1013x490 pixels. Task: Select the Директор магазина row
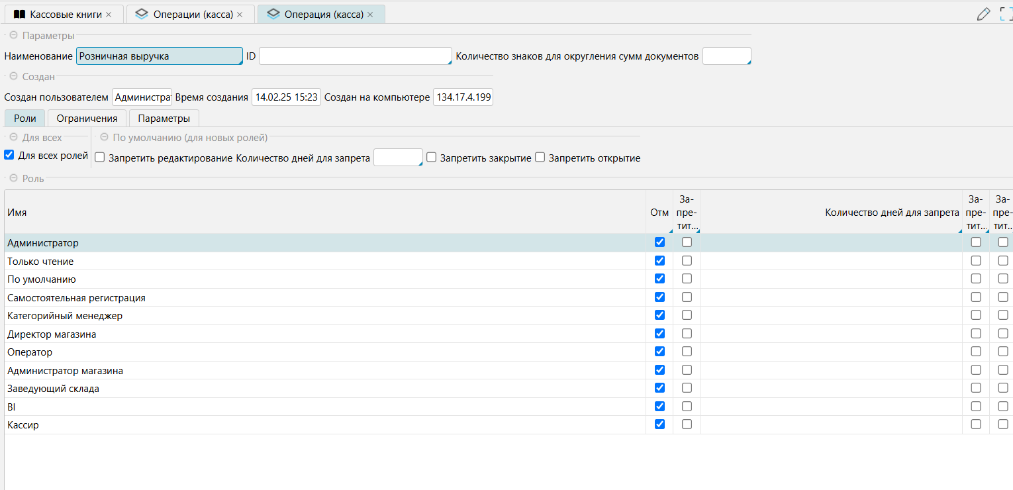[x=52, y=334]
